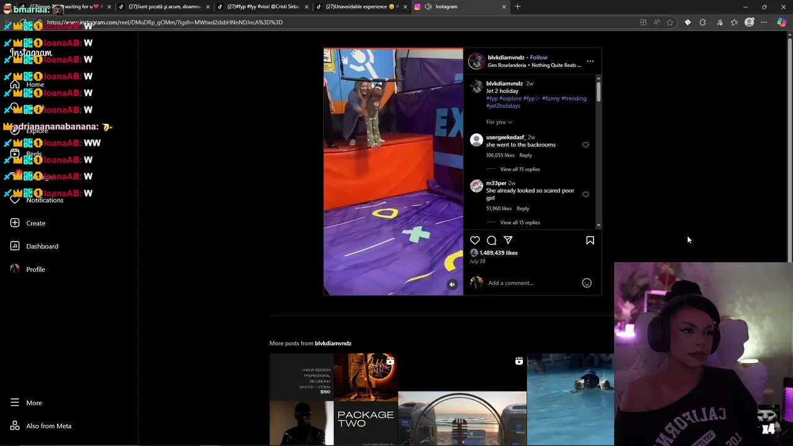Open a new browser tab
The width and height of the screenshot is (793, 446).
pos(518,7)
